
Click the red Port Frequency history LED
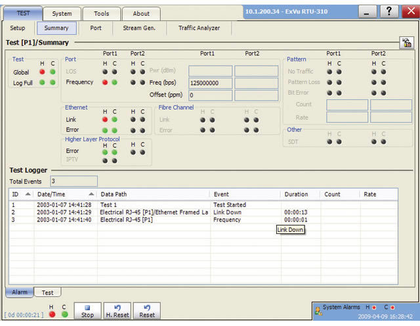[x=105, y=82]
